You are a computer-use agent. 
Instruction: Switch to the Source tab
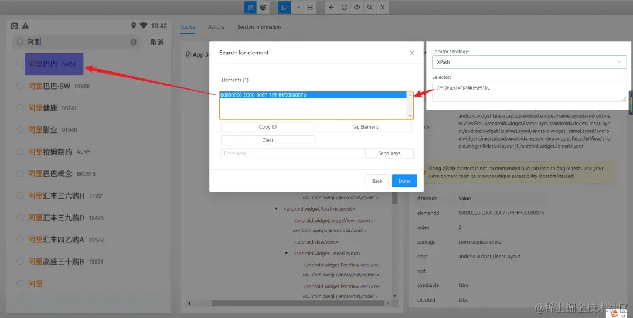[x=188, y=27]
